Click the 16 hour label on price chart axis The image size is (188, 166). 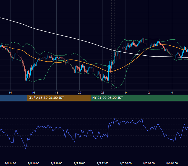[33, 93]
